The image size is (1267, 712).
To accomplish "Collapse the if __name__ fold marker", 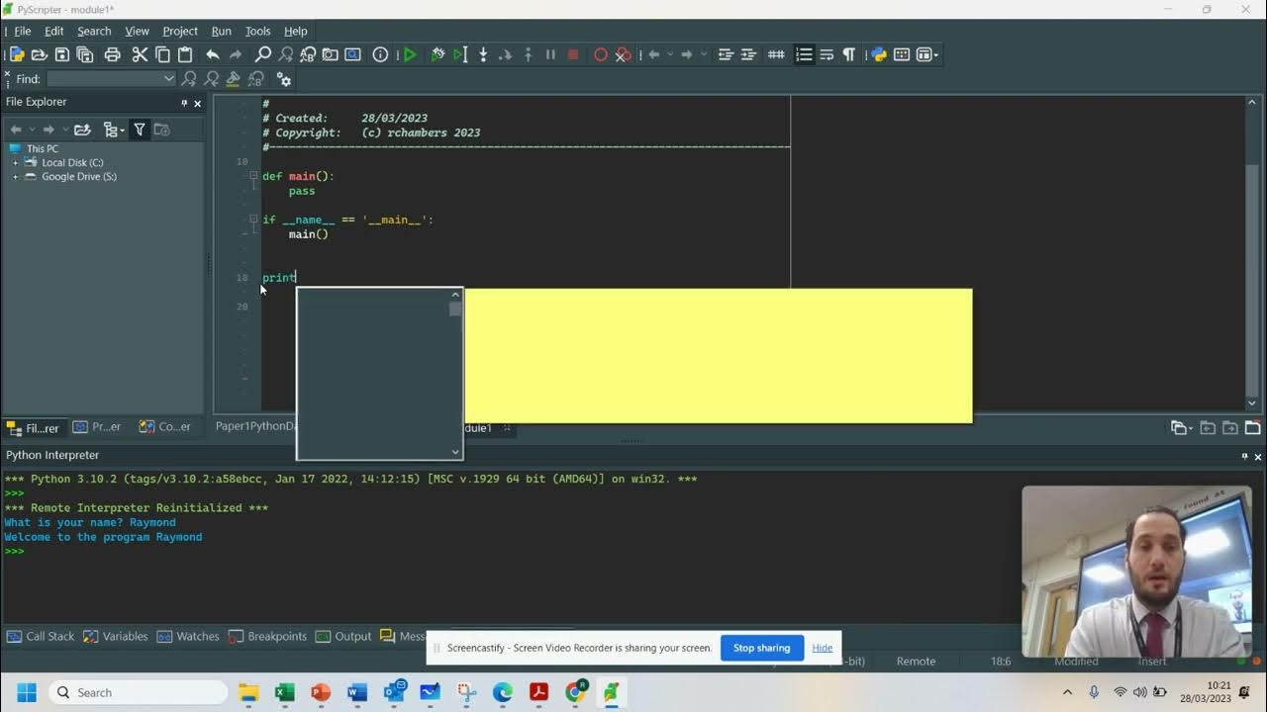I will (254, 220).
